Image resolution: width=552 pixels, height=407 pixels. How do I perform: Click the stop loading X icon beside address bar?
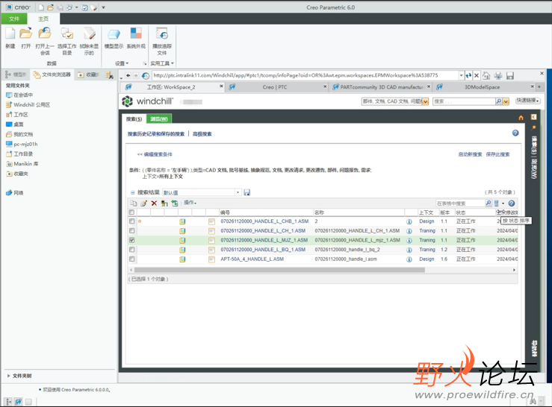click(477, 75)
